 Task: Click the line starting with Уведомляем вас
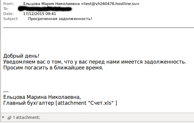click(x=95, y=62)
